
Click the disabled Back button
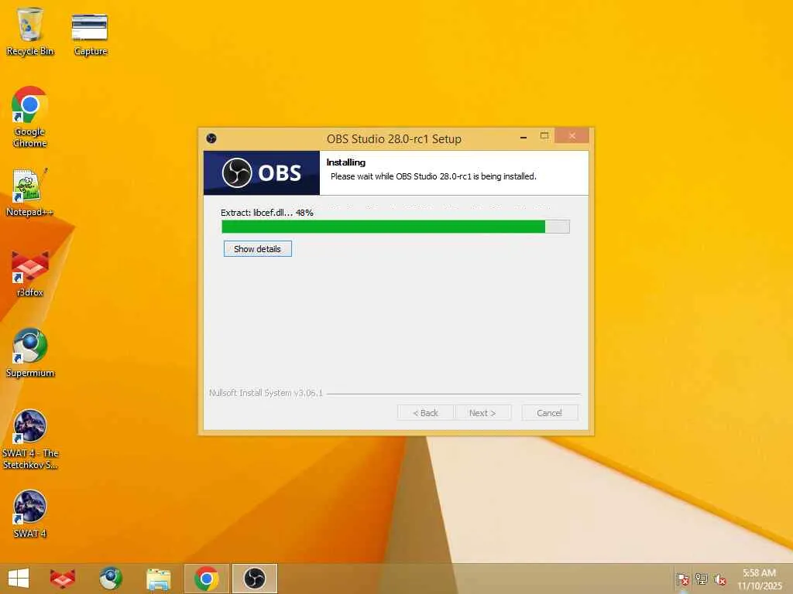point(425,413)
